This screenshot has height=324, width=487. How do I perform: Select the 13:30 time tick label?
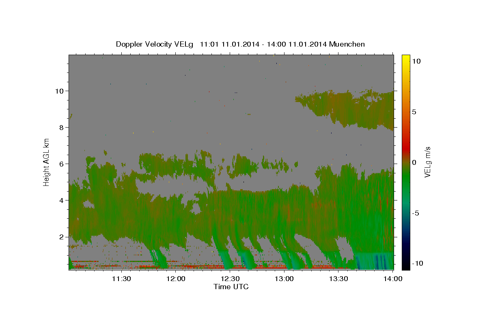tap(338, 279)
